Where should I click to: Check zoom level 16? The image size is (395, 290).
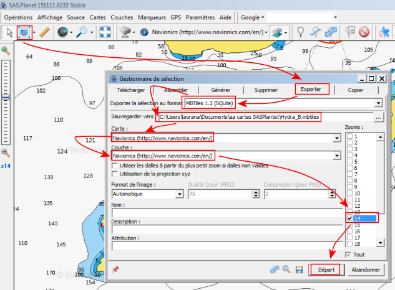click(x=349, y=232)
